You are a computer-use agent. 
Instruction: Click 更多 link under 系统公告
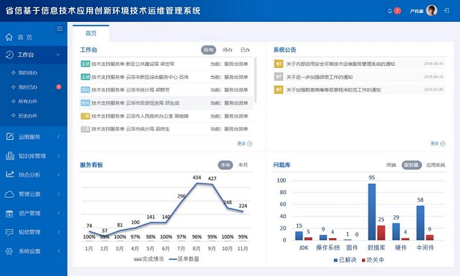pos(435,143)
